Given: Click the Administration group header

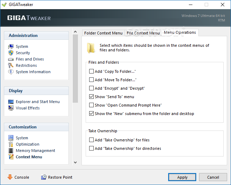Looking at the screenshot, I should click(x=36, y=36).
